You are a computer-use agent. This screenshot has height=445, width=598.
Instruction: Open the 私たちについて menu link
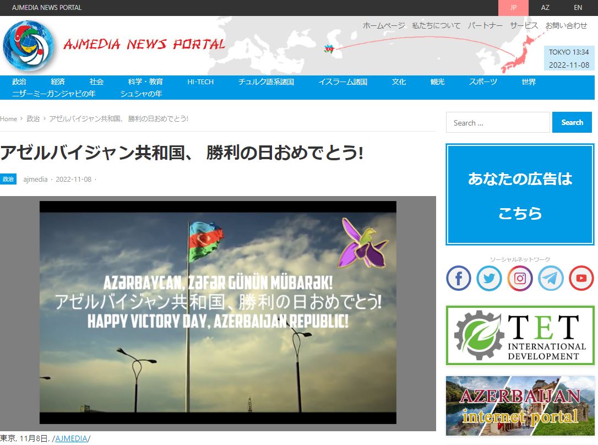click(x=436, y=25)
